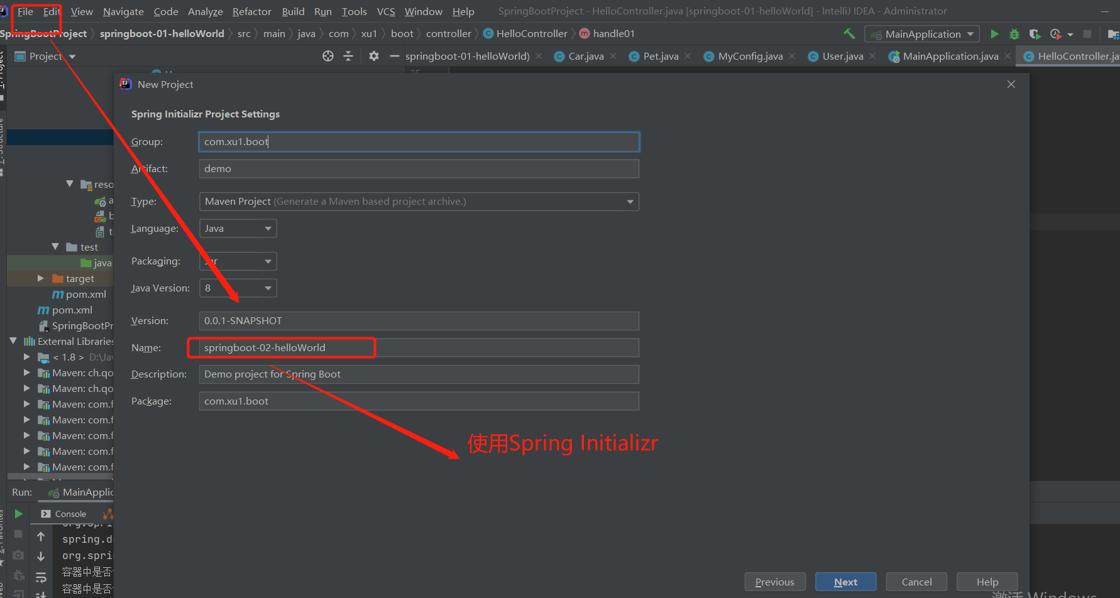Click the up arrow in Run console

point(41,536)
